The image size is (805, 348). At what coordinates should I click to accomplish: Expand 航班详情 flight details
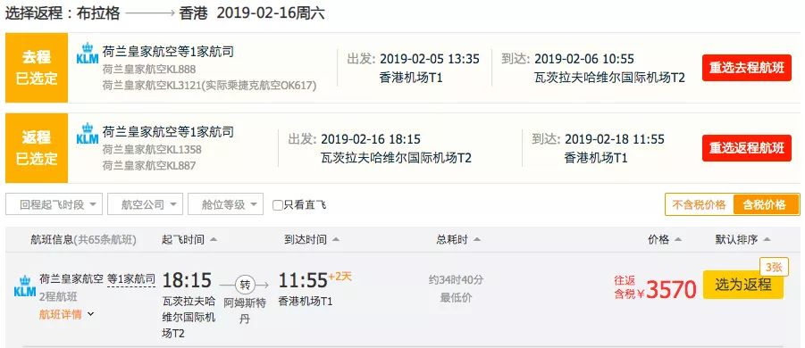(67, 314)
